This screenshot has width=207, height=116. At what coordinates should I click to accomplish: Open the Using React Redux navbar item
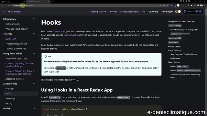pyautogui.click(x=129, y=12)
